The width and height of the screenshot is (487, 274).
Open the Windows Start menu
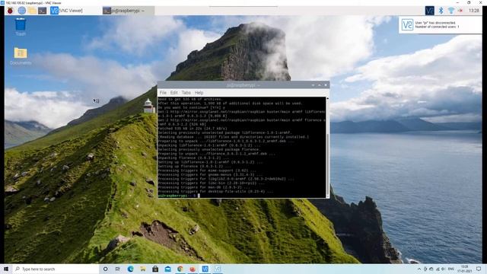coord(6,269)
